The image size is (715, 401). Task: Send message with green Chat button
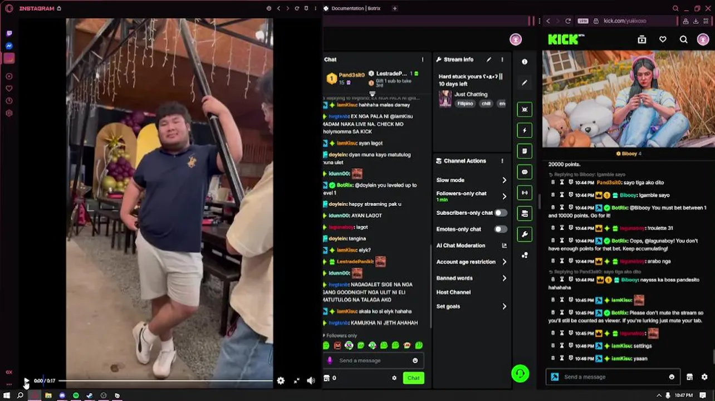(413, 378)
